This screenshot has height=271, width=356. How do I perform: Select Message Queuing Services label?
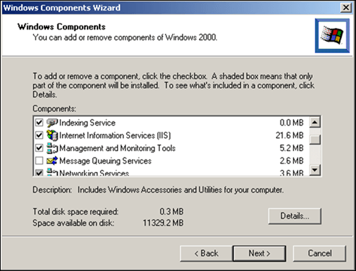(x=105, y=161)
